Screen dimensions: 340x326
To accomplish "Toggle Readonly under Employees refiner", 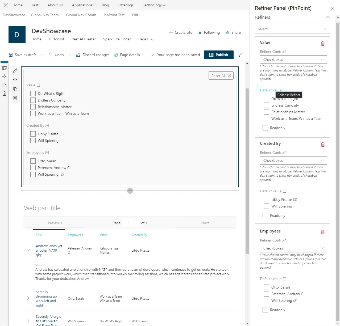I will [265, 310].
